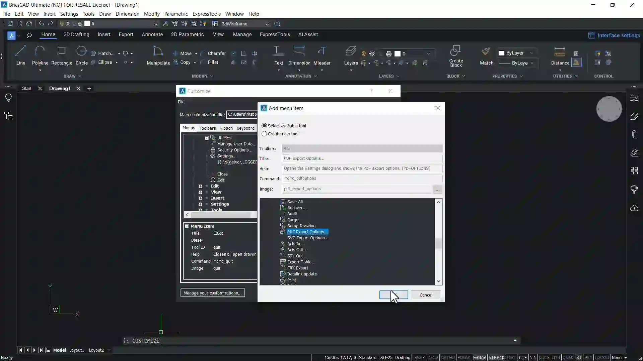This screenshot has height=361, width=643.
Task: Switch to the 2D Drafting ribbon tab
Action: coord(76,34)
